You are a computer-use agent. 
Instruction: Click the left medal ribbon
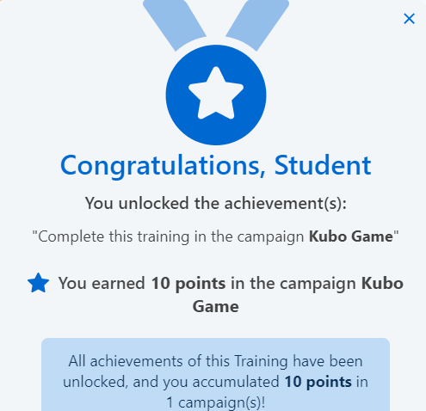[x=175, y=24]
